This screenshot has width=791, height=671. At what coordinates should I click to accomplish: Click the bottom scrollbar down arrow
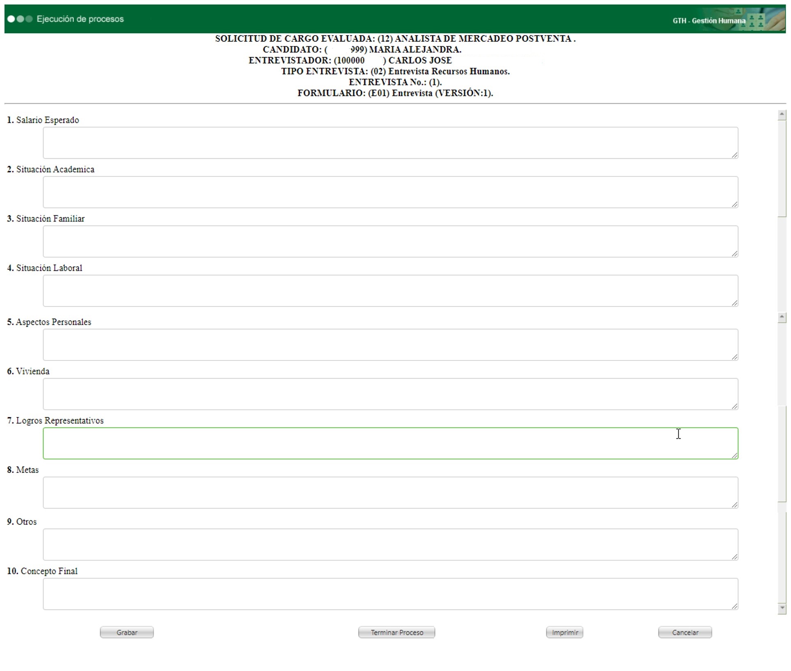[782, 607]
